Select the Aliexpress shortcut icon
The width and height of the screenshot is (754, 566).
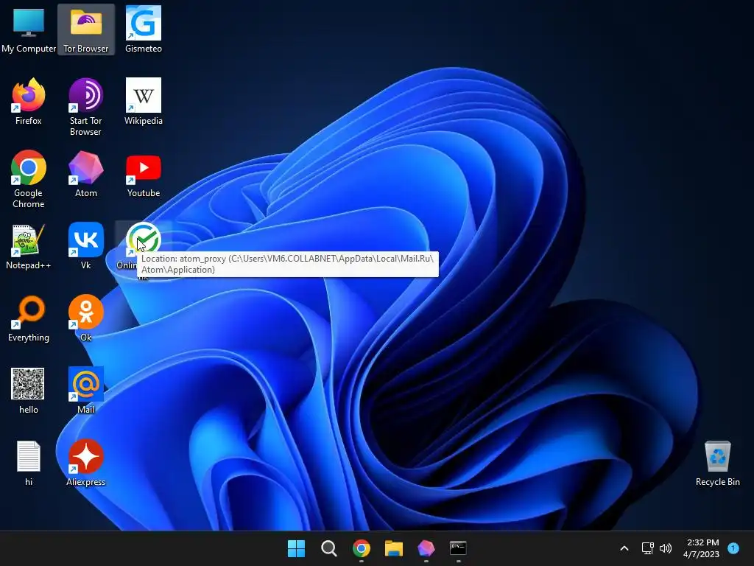(x=86, y=463)
